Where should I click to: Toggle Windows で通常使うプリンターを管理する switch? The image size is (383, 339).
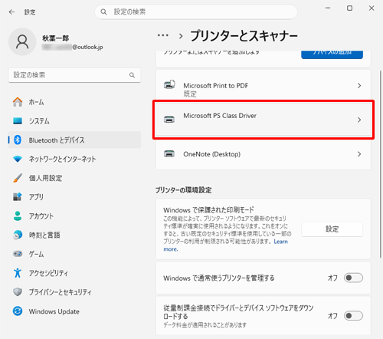coord(353,278)
